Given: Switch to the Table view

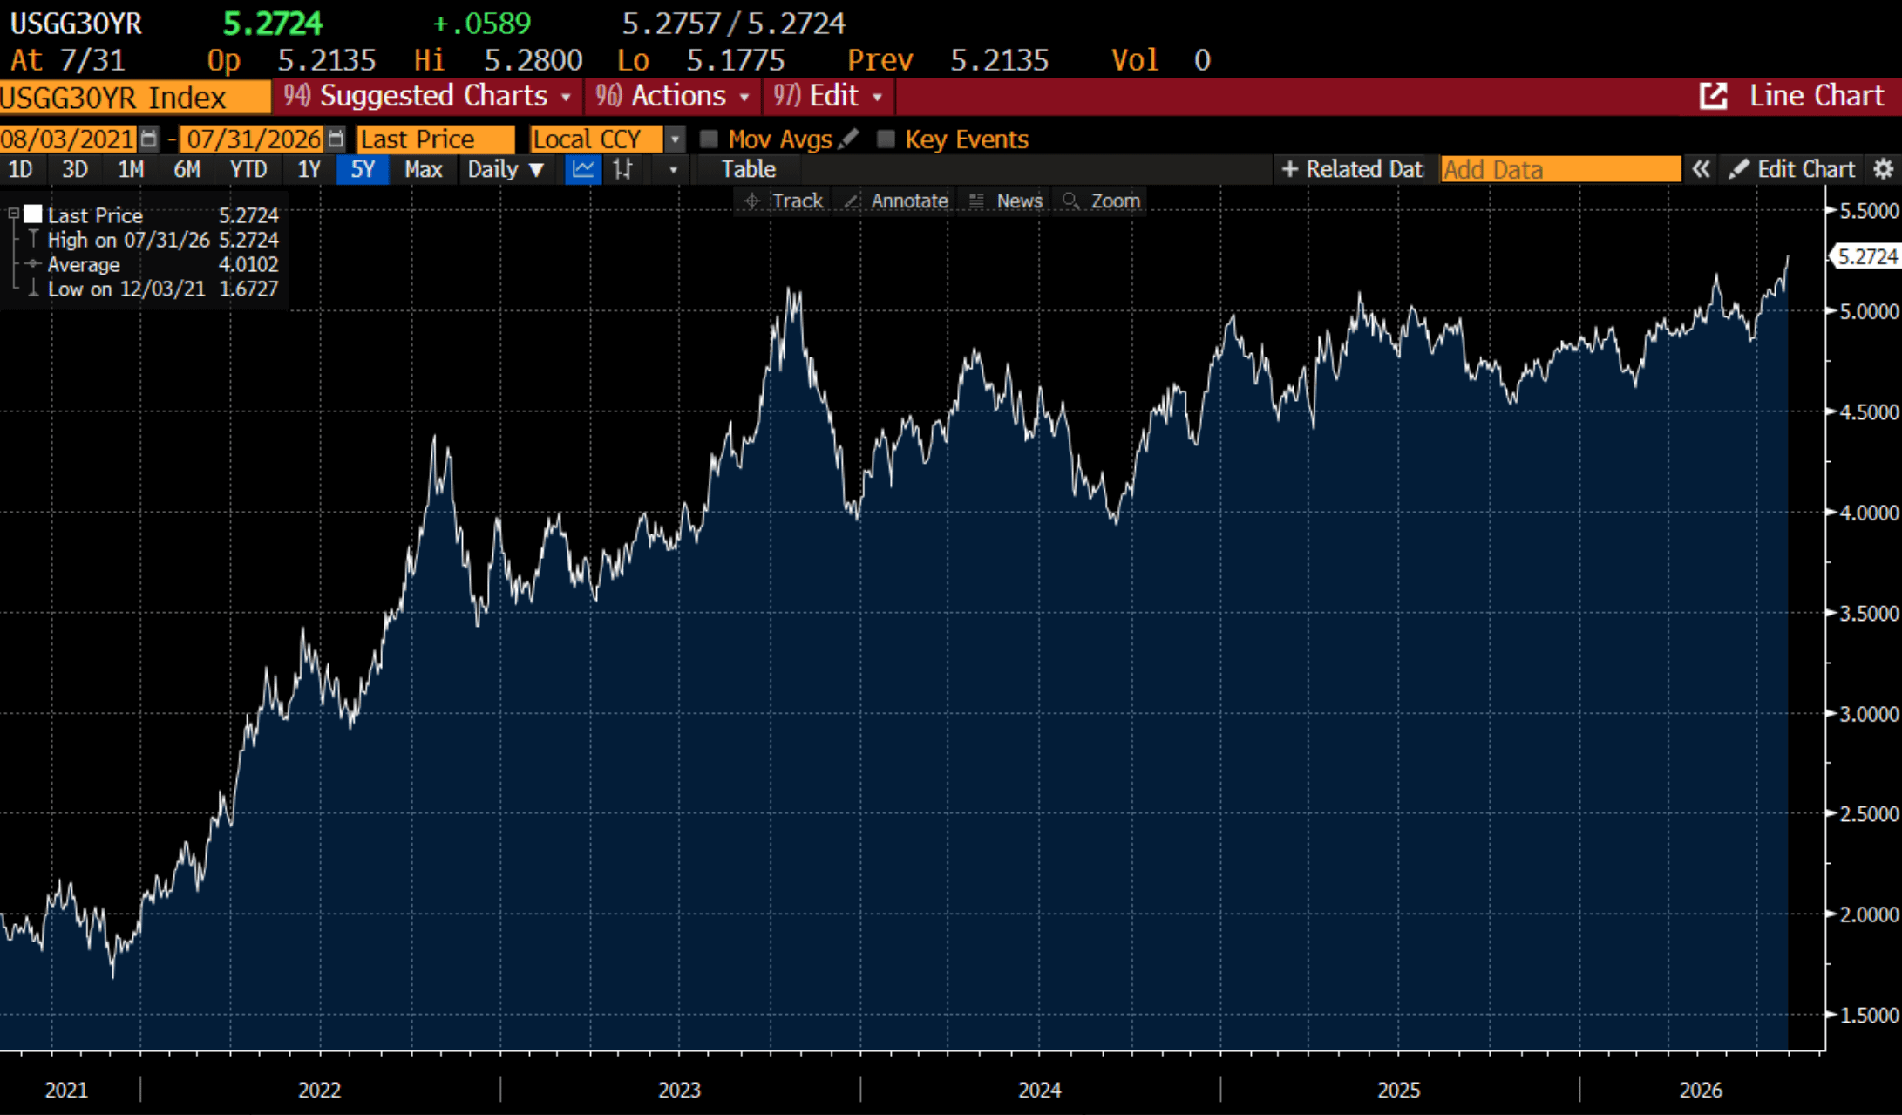Looking at the screenshot, I should pyautogui.click(x=748, y=169).
